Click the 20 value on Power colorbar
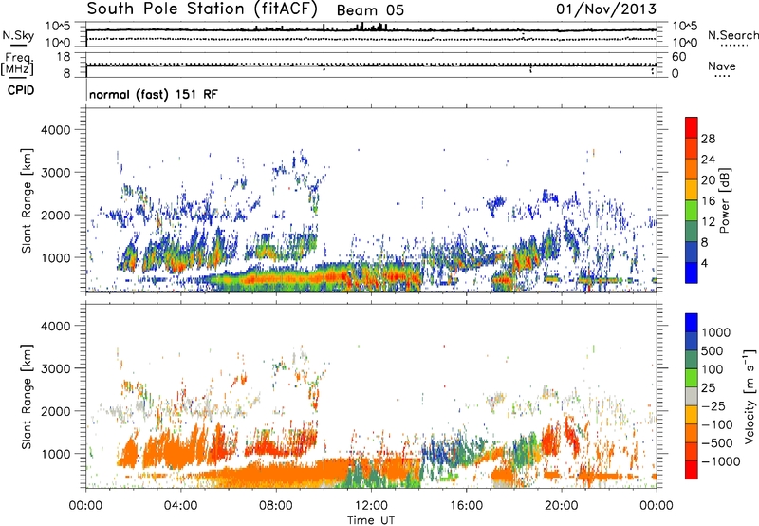Viewport: 759px width, 526px height. coord(708,180)
